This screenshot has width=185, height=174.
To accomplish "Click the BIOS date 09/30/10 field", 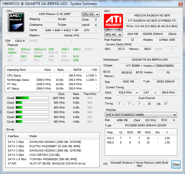I will pos(127,72).
